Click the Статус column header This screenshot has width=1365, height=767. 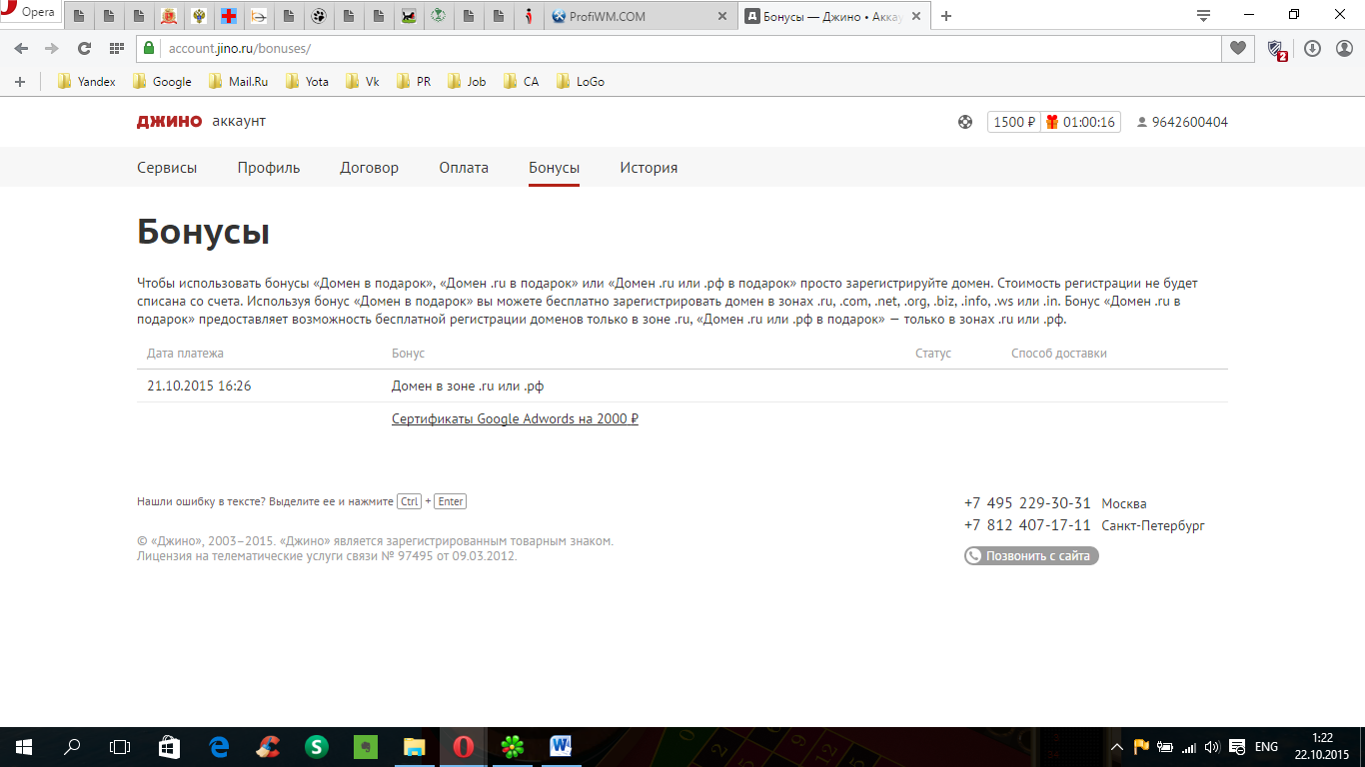933,354
